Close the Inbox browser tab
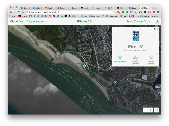Screen dimensions: 169x126 101,8
